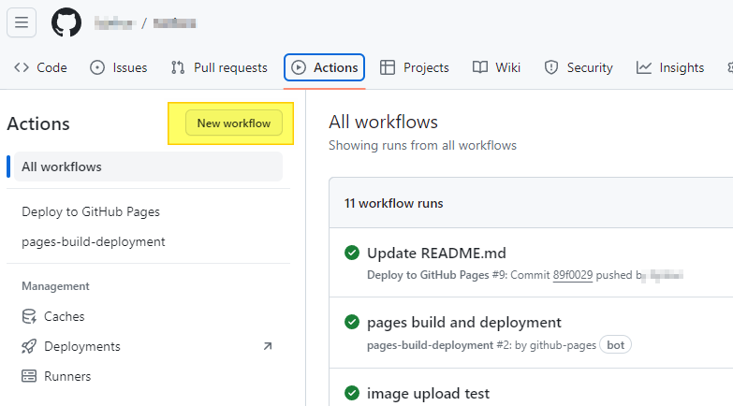Click Deploy to GitHub Pages #9 text
The width and height of the screenshot is (733, 406).
click(x=436, y=275)
